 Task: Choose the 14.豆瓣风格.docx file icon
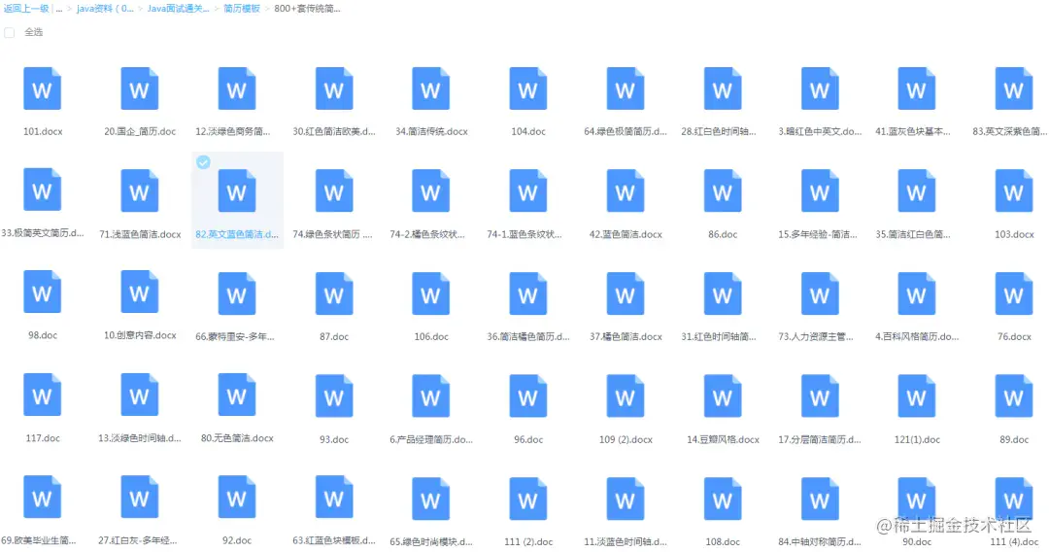click(723, 397)
